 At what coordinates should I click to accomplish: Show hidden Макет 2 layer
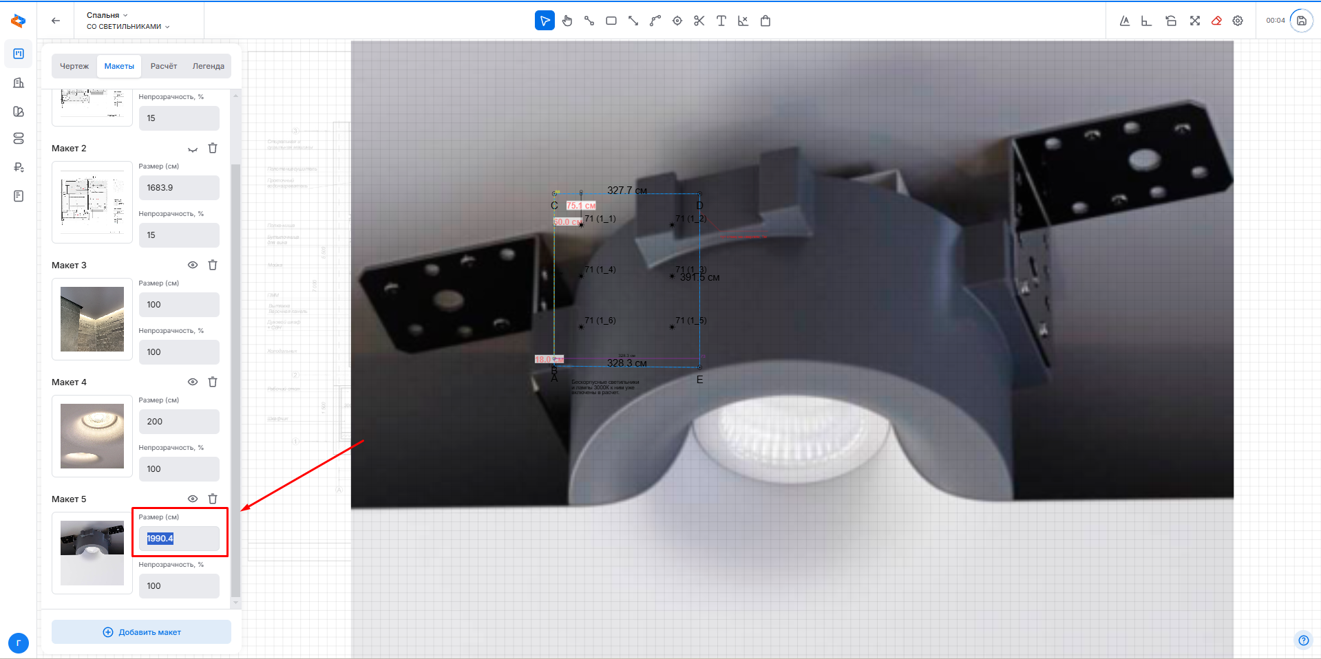[x=193, y=149]
